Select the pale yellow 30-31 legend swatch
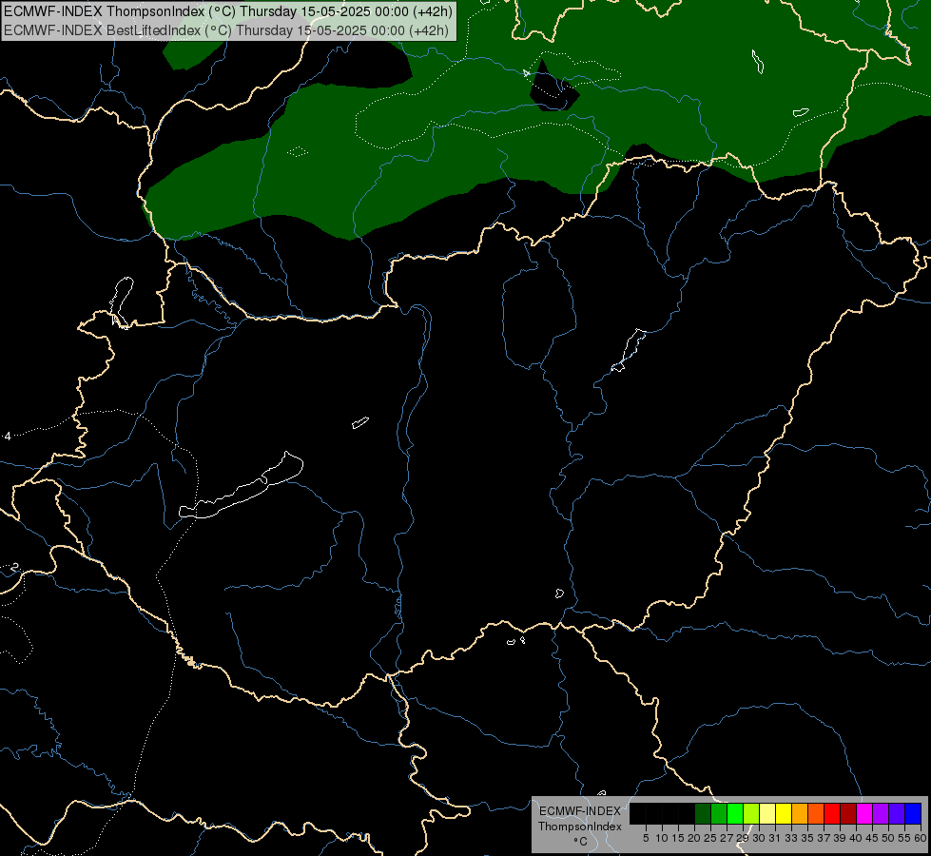This screenshot has width=931, height=856. coord(767,813)
